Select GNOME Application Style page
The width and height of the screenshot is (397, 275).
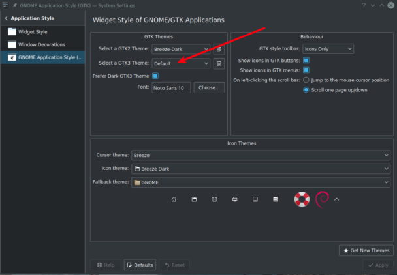pyautogui.click(x=42, y=57)
